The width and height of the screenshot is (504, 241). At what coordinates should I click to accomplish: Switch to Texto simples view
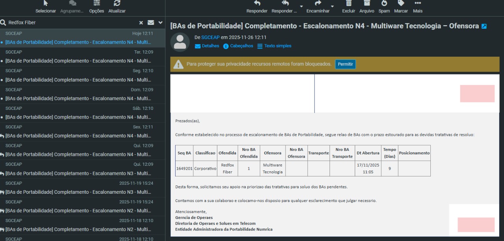pyautogui.click(x=274, y=46)
